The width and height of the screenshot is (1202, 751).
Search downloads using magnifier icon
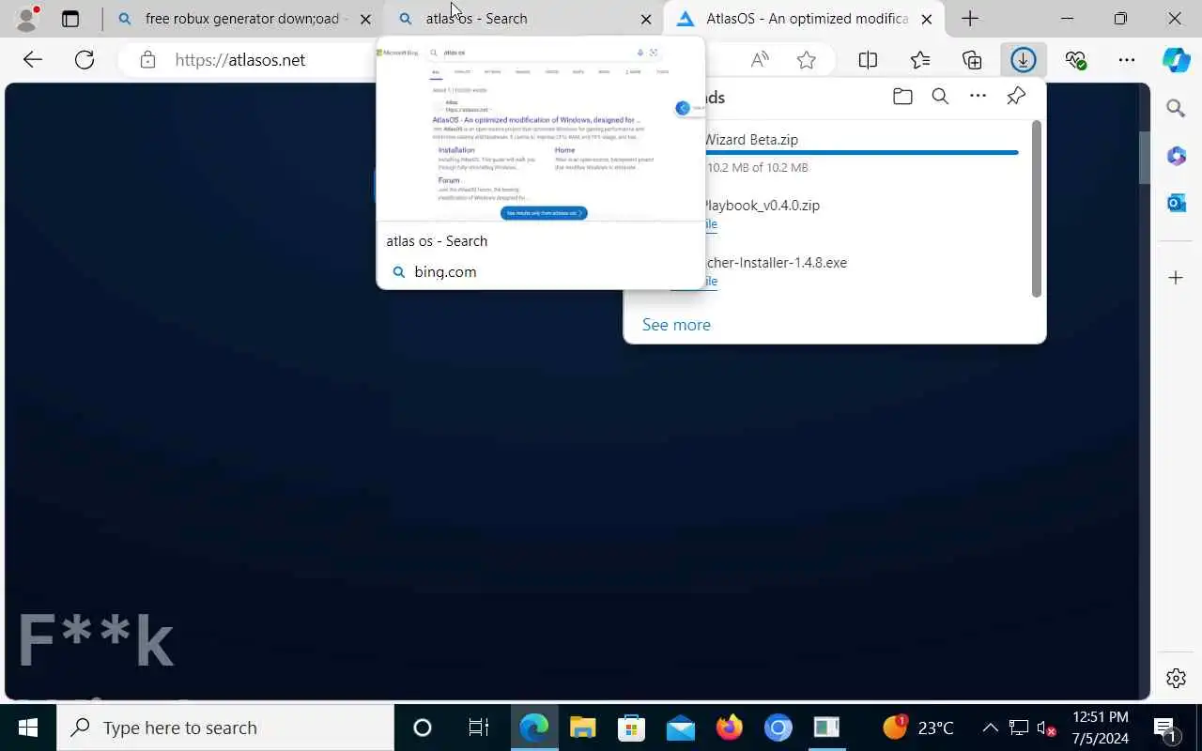940,97
